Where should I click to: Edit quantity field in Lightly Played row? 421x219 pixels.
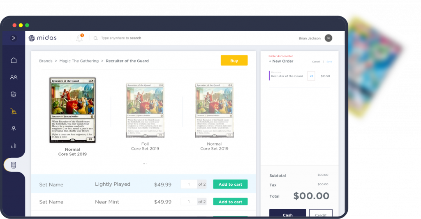coord(189,184)
